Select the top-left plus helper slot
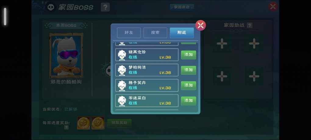 click(x=222, y=43)
